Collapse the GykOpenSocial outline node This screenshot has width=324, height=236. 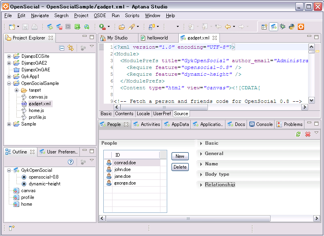point(9,171)
